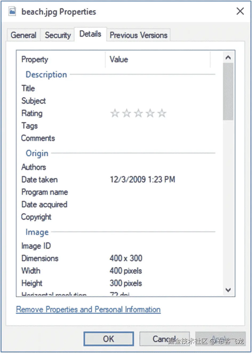252x353 pixels.
Task: Open Remove Properties and Personal Information
Action: pyautogui.click(x=88, y=309)
